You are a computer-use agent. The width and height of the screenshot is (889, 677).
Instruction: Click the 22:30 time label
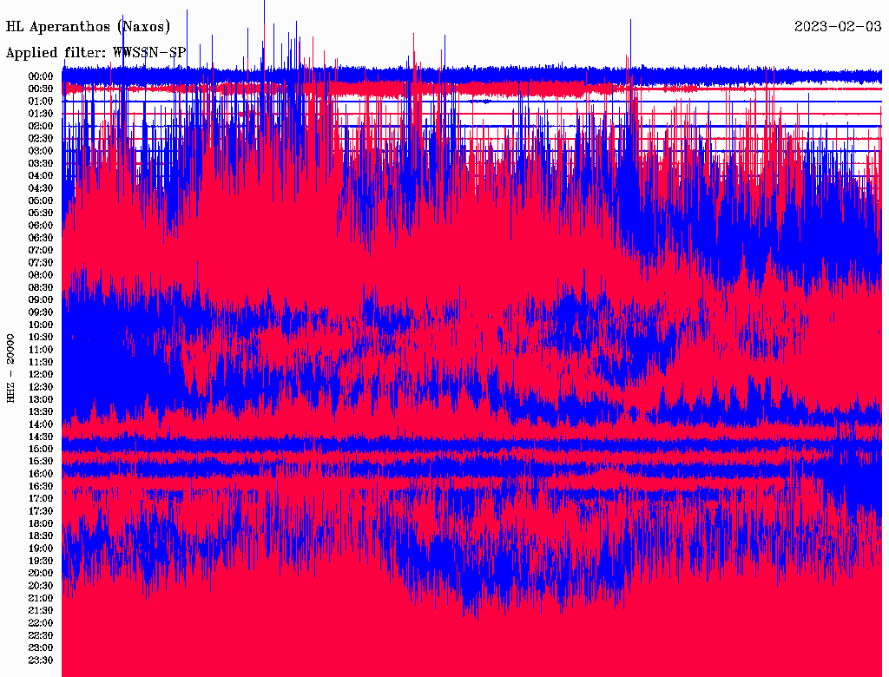[41, 635]
